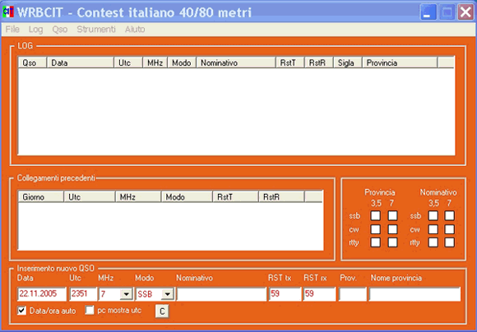Image resolution: width=477 pixels, height=332 pixels.
Task: Click the C clear button
Action: pyautogui.click(x=162, y=311)
